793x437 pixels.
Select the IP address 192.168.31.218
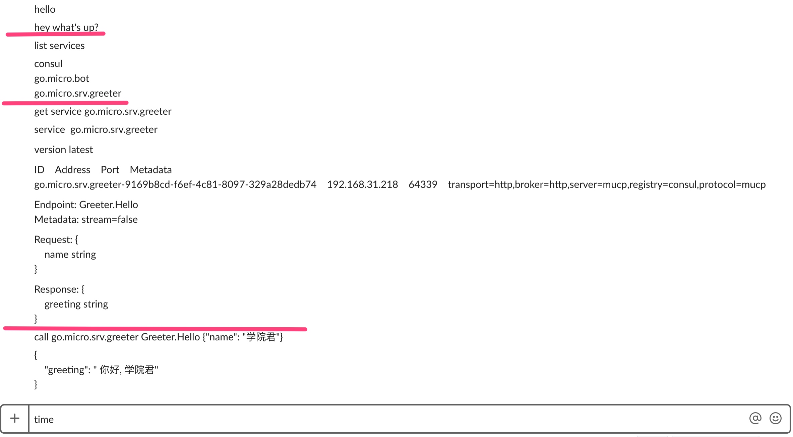click(363, 184)
